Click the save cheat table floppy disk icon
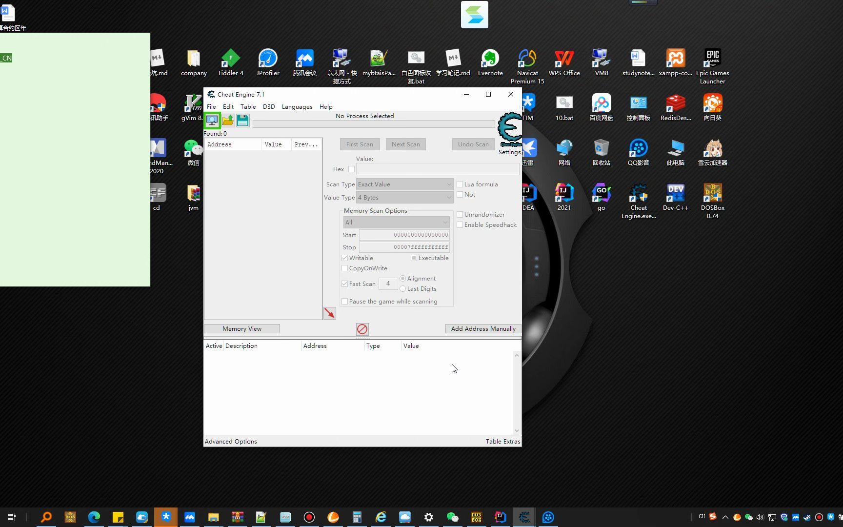 (242, 120)
